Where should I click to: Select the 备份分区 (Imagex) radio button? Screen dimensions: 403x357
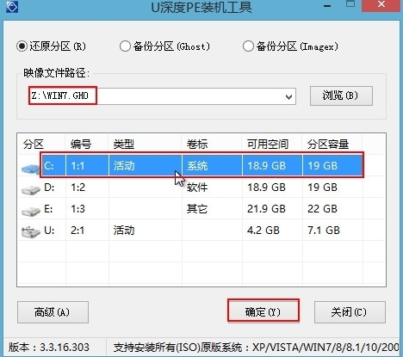click(x=248, y=46)
